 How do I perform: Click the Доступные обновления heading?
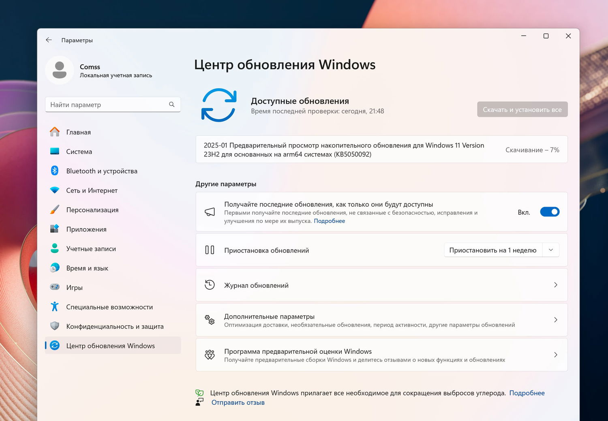point(300,101)
